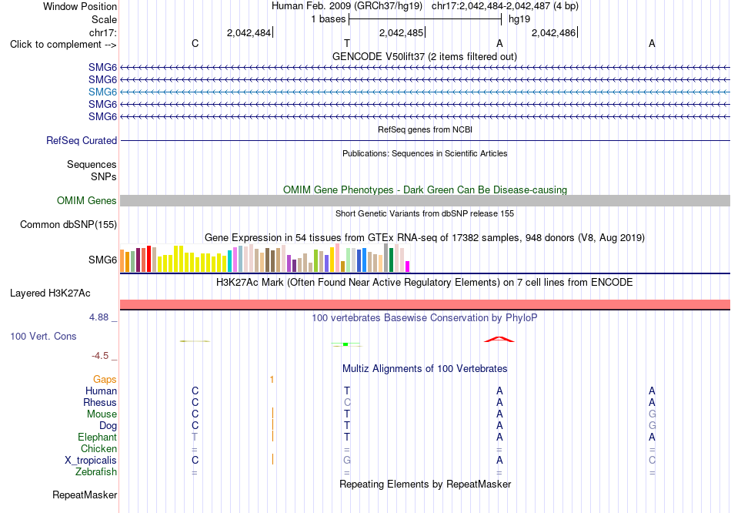The height and width of the screenshot is (513, 731).
Task: Click the Layered H3K27Ac track label
Action: click(50, 293)
